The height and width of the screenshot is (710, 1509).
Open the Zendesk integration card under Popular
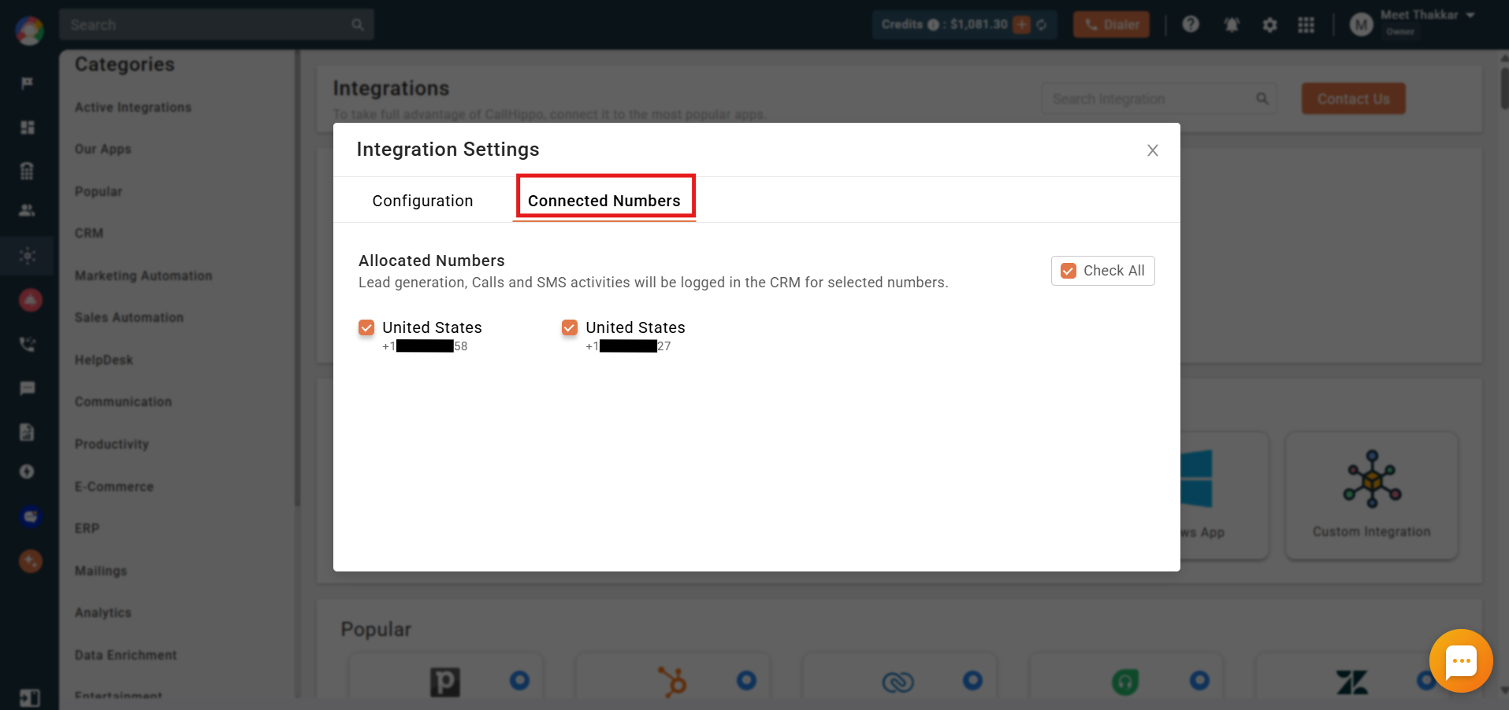pyautogui.click(x=1351, y=677)
